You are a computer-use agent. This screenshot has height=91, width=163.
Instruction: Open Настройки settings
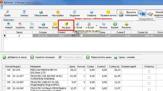point(58,13)
